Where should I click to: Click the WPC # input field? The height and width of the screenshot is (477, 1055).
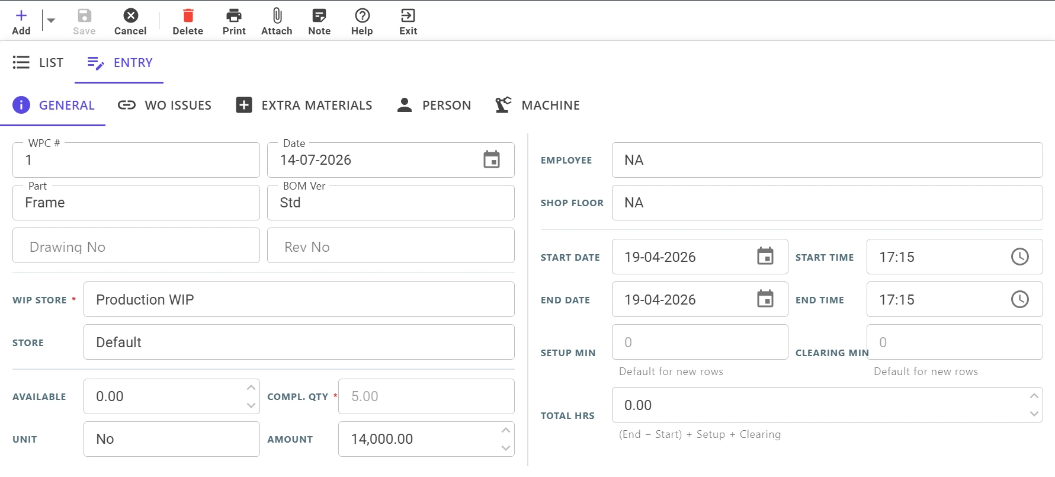coord(136,160)
